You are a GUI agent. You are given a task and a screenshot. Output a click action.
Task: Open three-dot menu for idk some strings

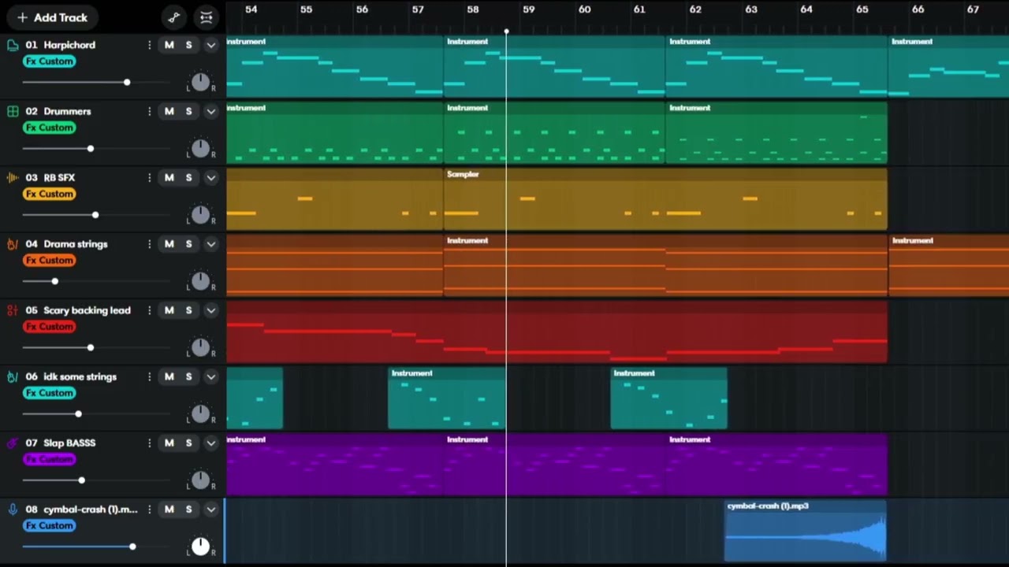click(x=149, y=376)
